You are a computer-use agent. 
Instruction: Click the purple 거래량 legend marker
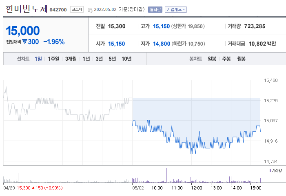[x=270, y=170]
